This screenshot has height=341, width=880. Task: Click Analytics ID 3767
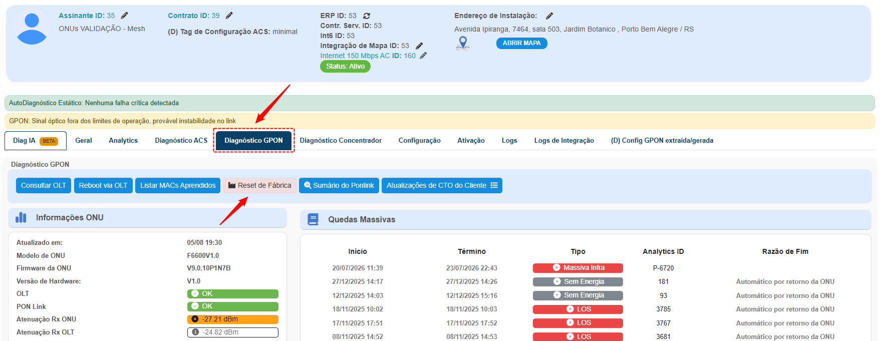tap(663, 323)
